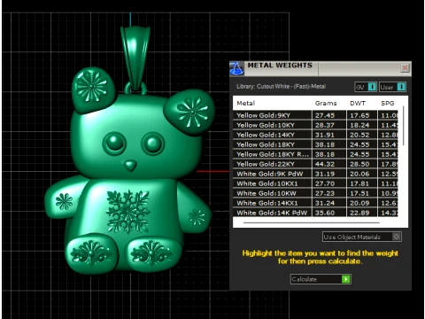This screenshot has height=319, width=425.
Task: Click the DWT column header
Action: click(x=358, y=103)
